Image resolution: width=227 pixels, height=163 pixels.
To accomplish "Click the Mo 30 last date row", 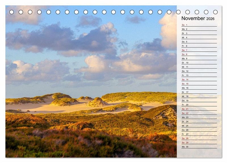I will tap(199, 147).
